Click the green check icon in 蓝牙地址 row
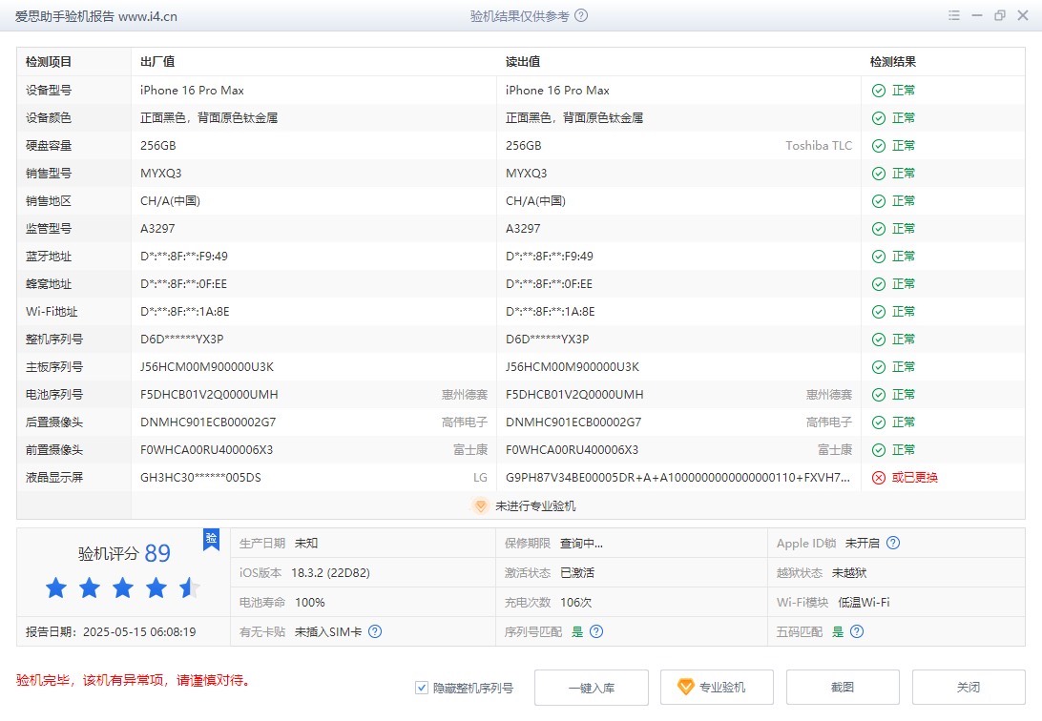1042x721 pixels. 879,257
